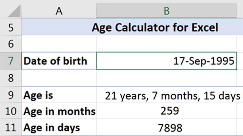The image size is (243, 136).
Task: Select the Date of birth label cell
Action: point(59,61)
